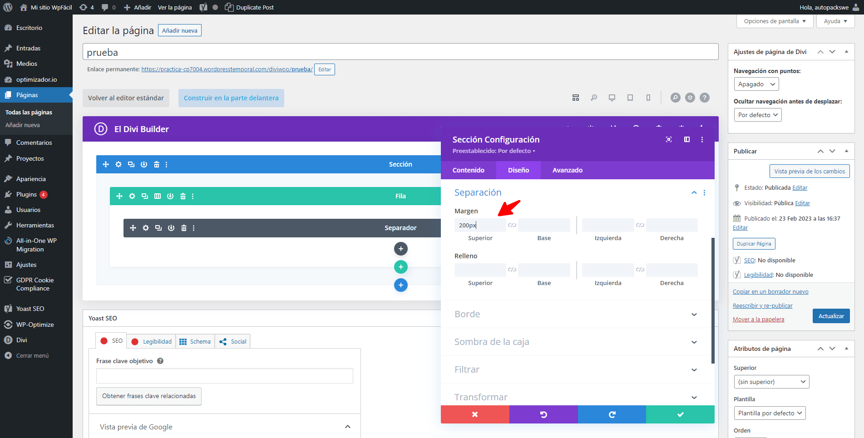This screenshot has height=438, width=864.
Task: Click in margin Base input field
Action: [544, 225]
